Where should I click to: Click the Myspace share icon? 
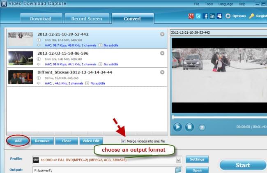pos(219,16)
